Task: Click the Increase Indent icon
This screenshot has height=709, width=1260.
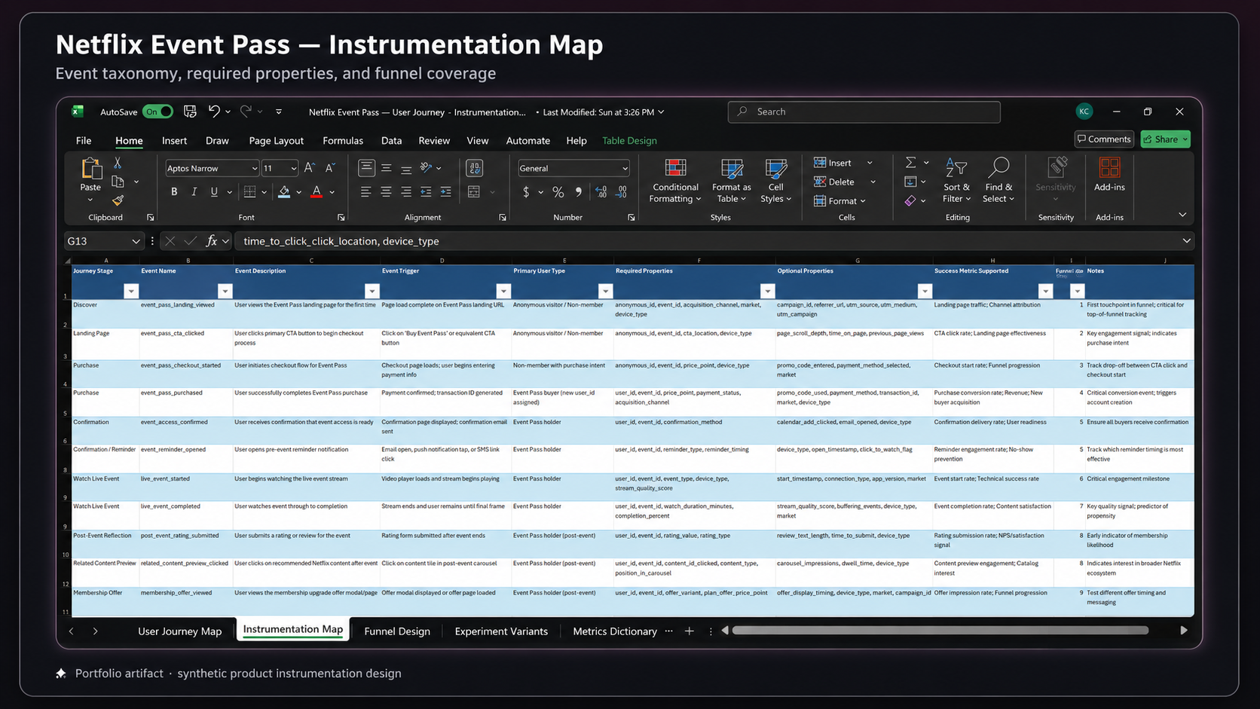Action: [445, 192]
